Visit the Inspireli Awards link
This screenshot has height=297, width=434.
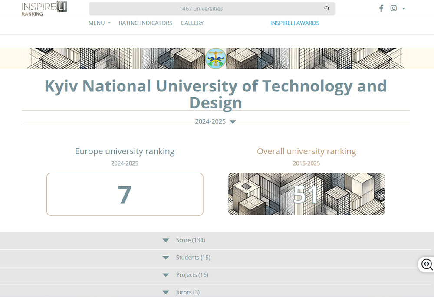click(x=295, y=23)
